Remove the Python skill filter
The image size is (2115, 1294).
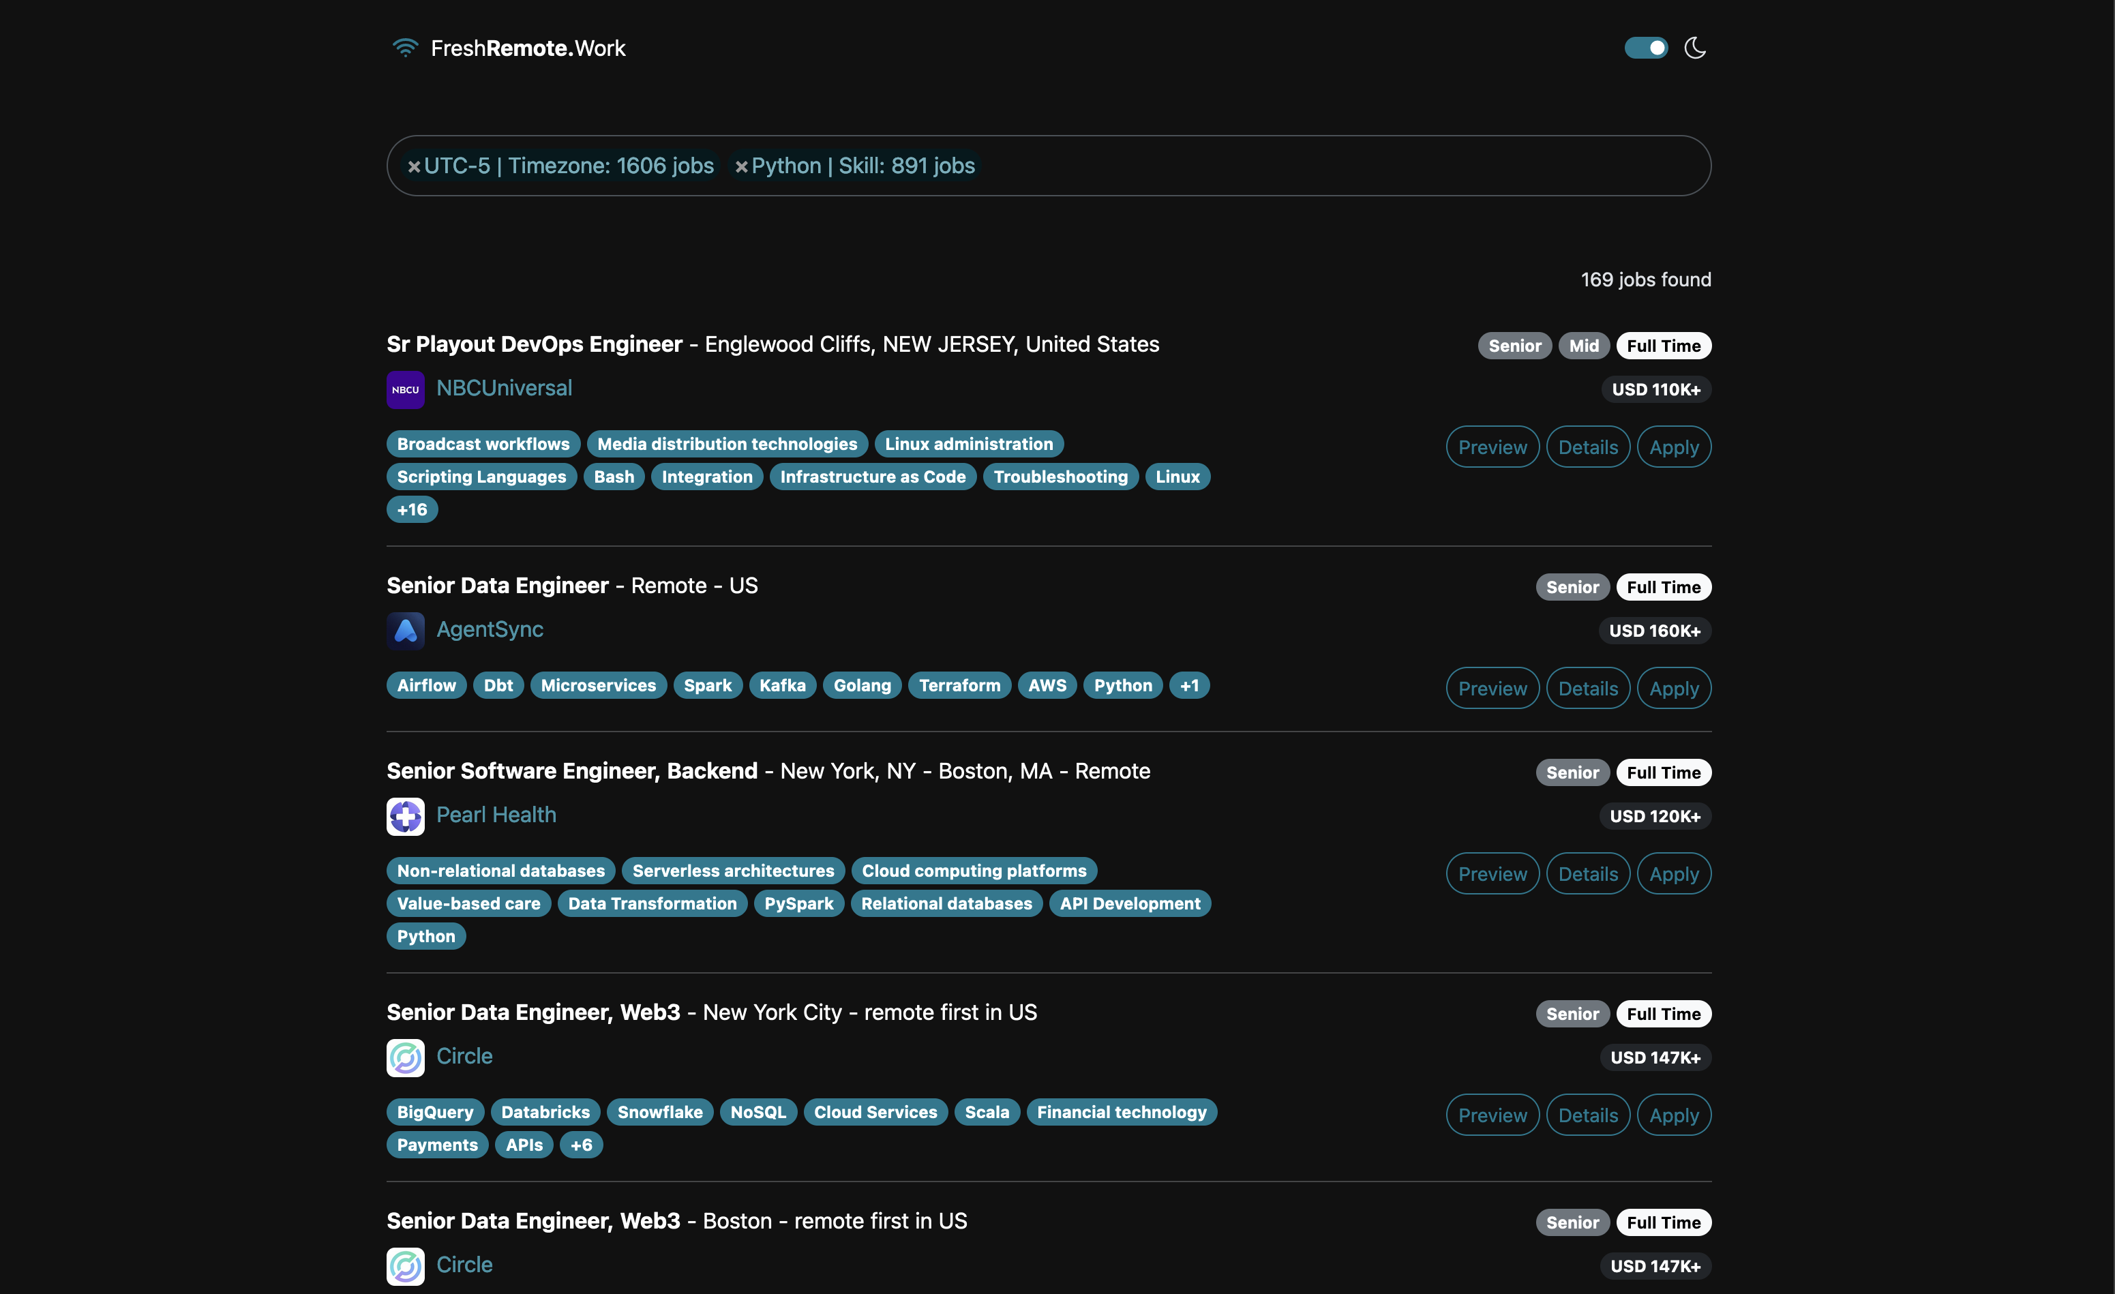pyautogui.click(x=742, y=166)
